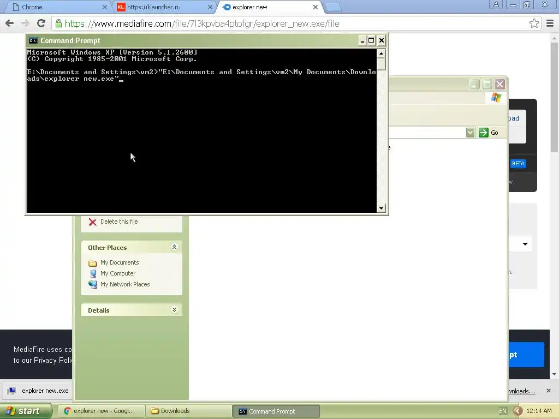
Task: Reload the MediaFire page
Action: point(41,23)
